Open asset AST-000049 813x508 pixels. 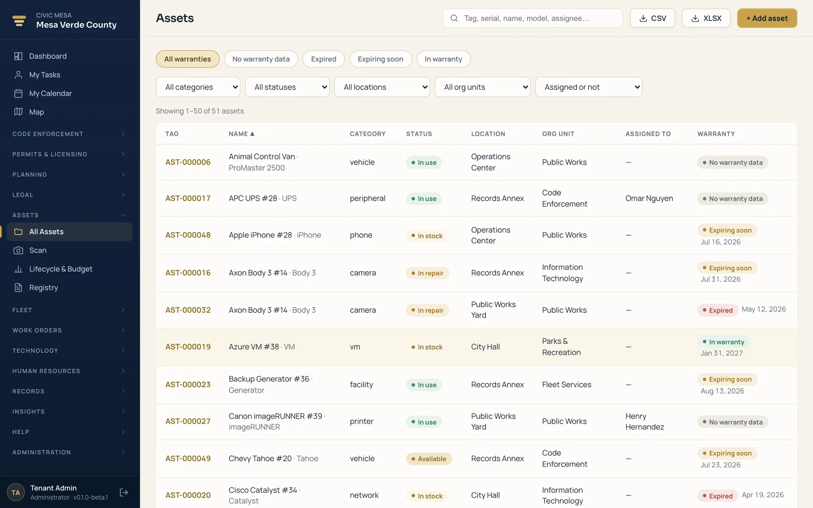(x=188, y=459)
